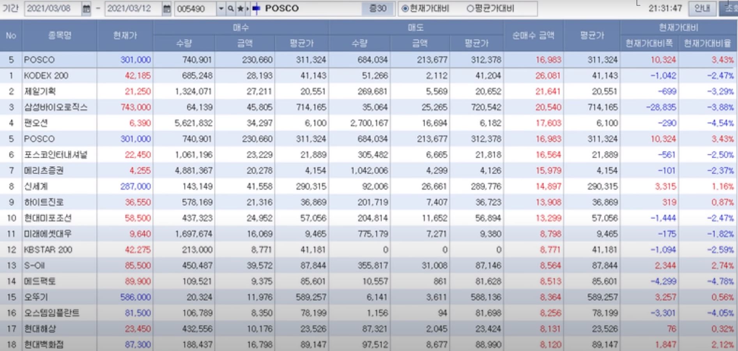
Task: Sort by the 순매수 금액 column header
Action: pyautogui.click(x=533, y=35)
